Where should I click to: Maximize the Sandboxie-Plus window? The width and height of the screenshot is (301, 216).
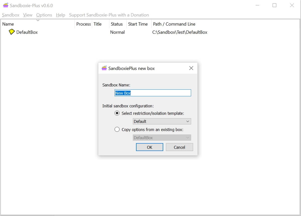tap(274, 5)
